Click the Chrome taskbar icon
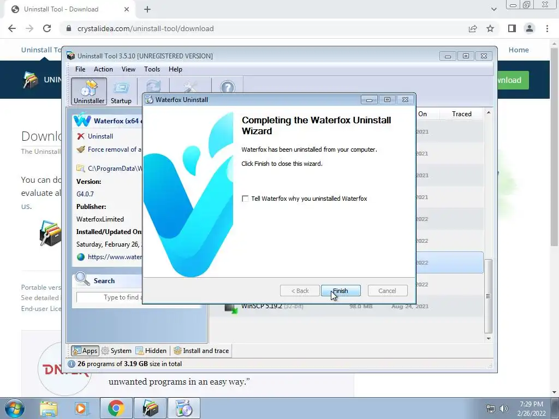 pyautogui.click(x=116, y=408)
